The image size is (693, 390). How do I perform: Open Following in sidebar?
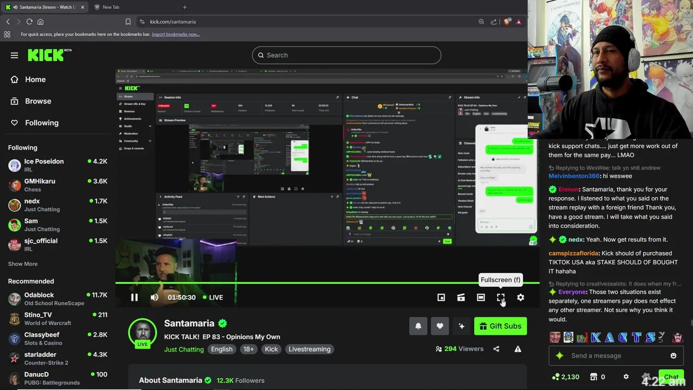(34, 122)
